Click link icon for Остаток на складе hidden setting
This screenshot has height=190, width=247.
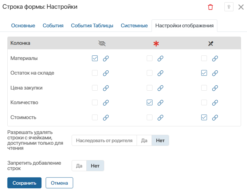tap(106, 73)
